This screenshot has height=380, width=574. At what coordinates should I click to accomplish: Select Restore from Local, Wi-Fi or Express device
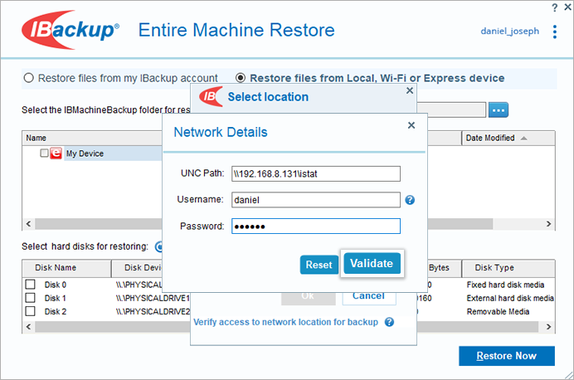pyautogui.click(x=241, y=78)
